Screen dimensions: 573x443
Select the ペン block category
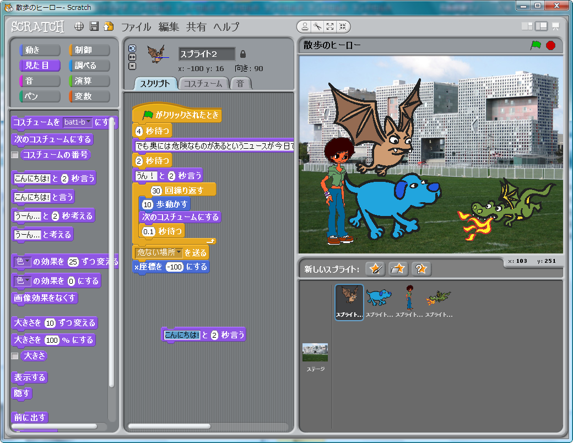tap(40, 96)
